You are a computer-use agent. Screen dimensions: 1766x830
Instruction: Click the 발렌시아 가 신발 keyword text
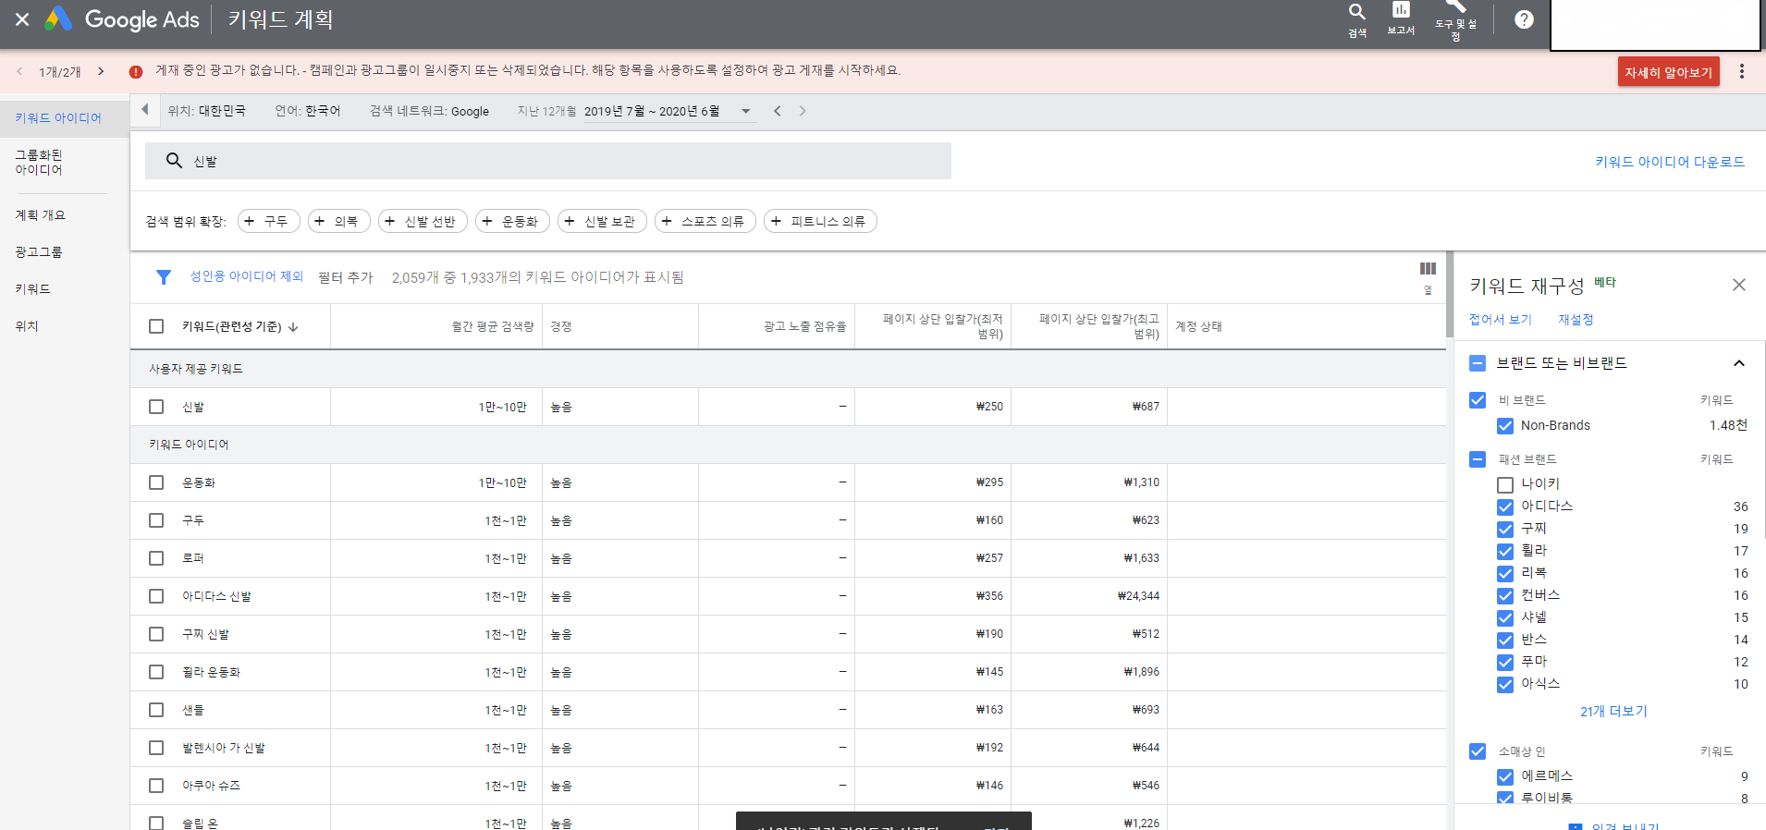(223, 748)
